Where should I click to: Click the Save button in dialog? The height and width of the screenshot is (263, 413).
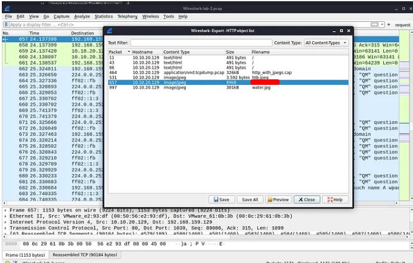(221, 199)
